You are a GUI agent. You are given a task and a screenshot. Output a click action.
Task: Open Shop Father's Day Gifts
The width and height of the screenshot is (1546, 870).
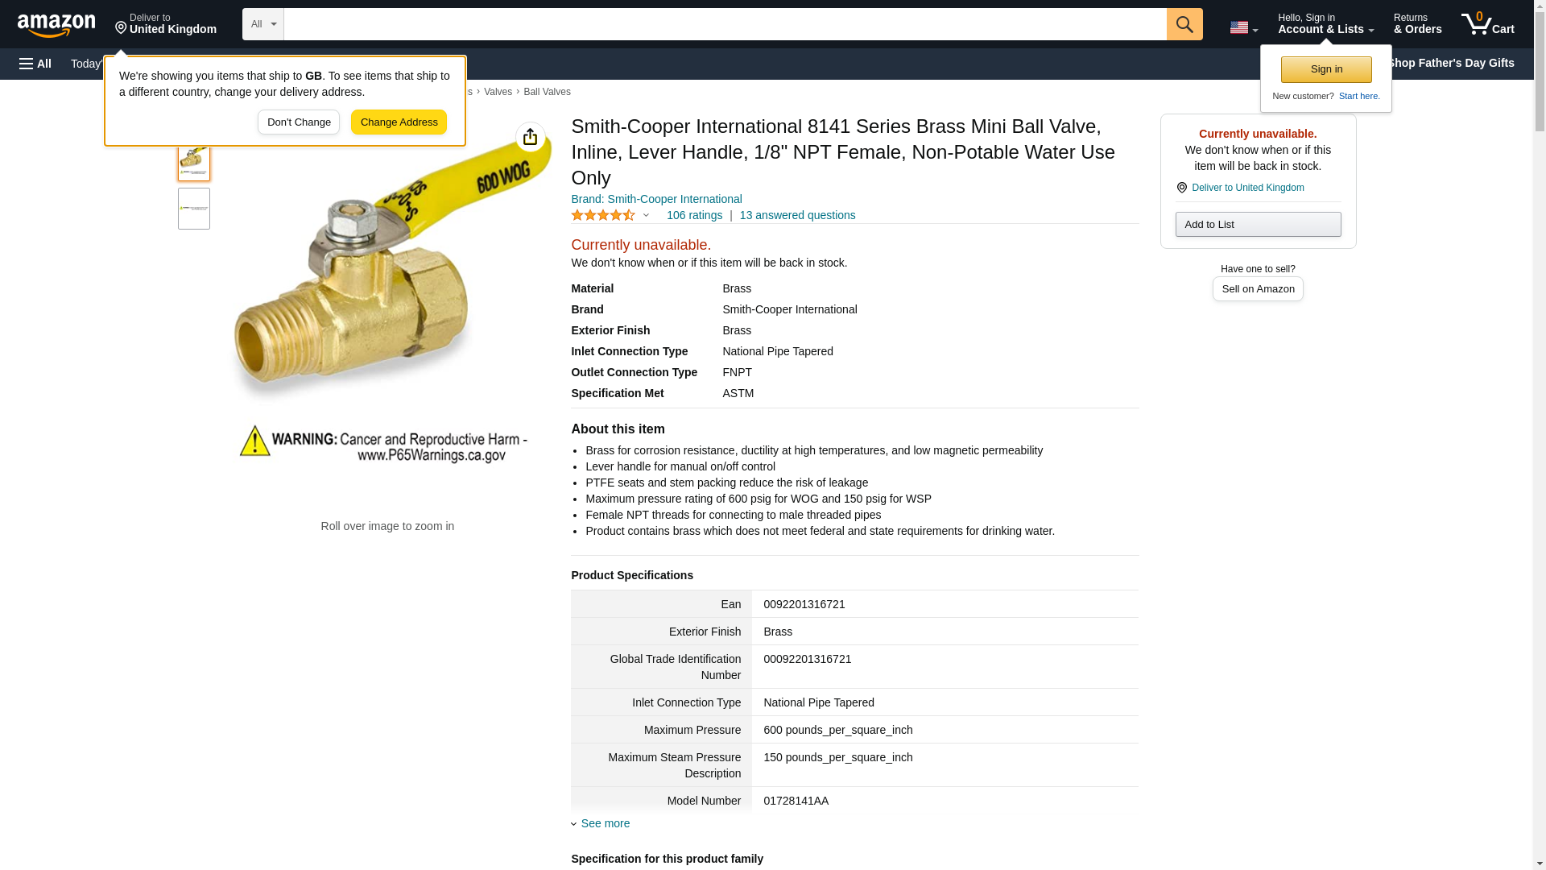pyautogui.click(x=1450, y=63)
